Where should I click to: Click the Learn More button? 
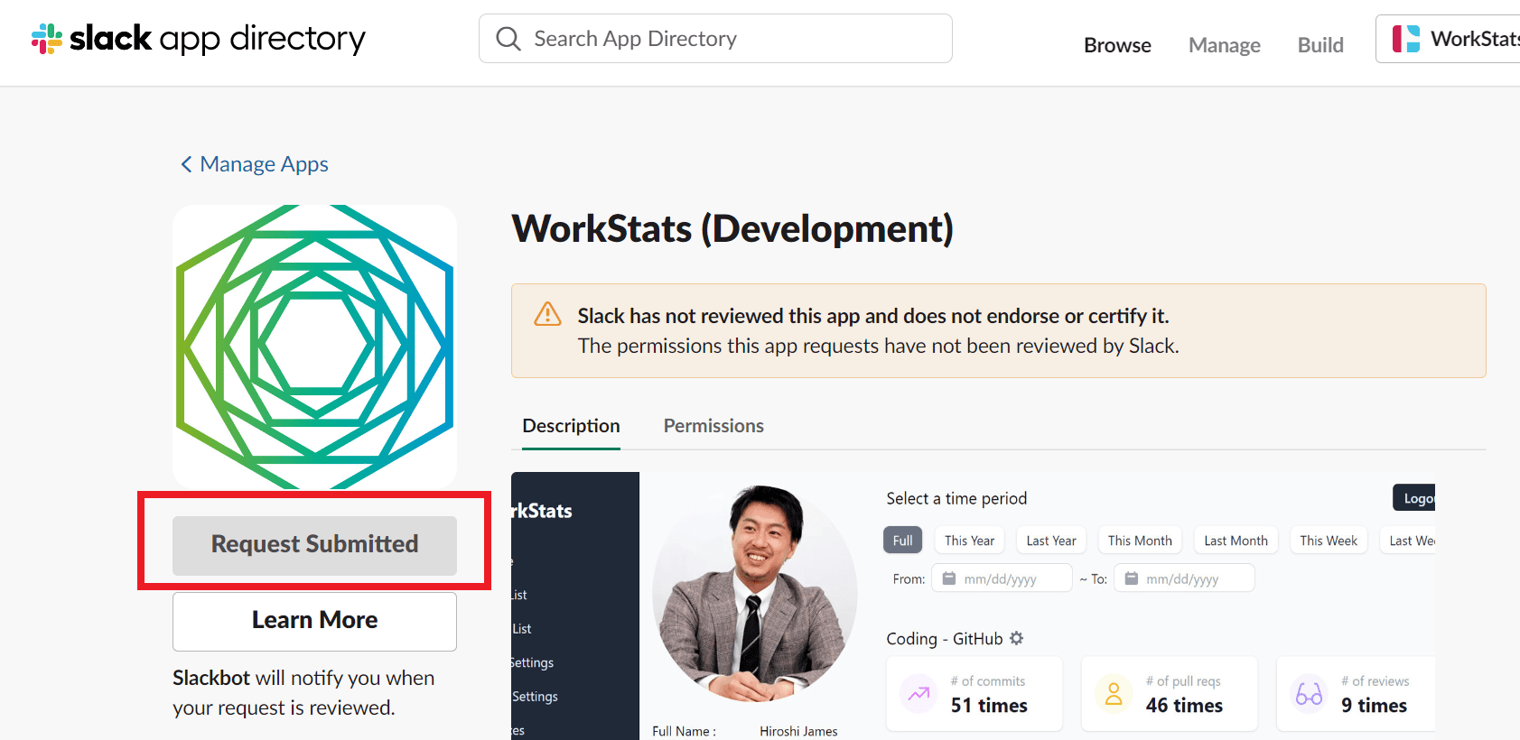pos(314,621)
